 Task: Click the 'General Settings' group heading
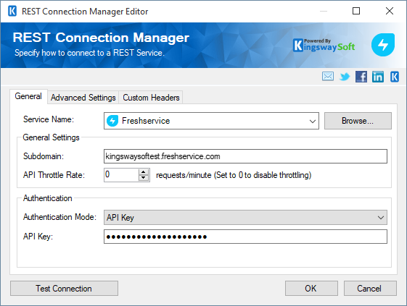pyautogui.click(x=51, y=137)
